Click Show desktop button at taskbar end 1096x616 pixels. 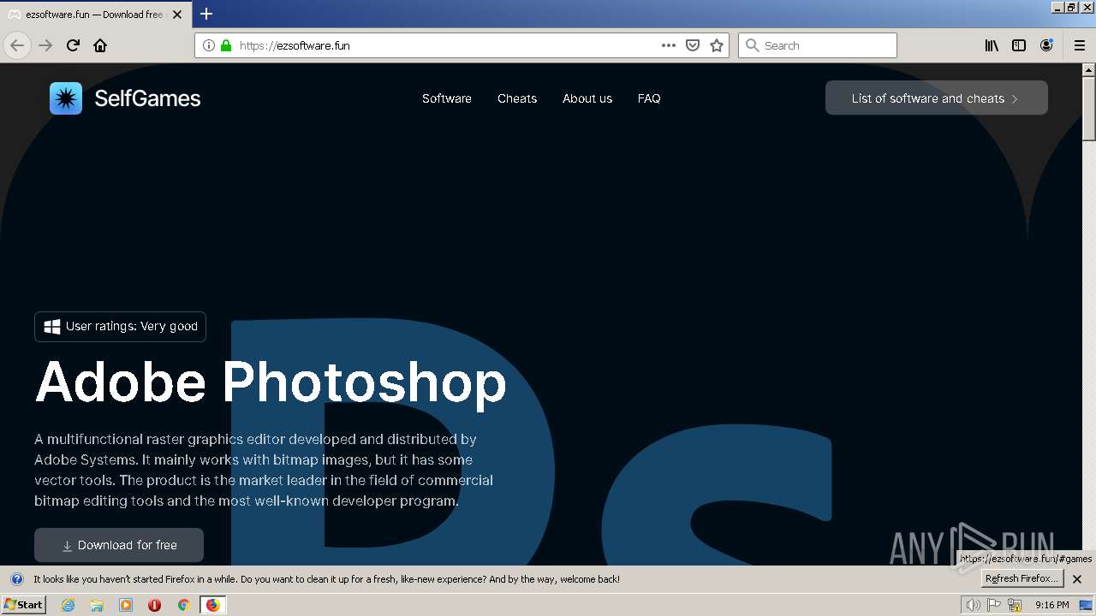(1087, 605)
